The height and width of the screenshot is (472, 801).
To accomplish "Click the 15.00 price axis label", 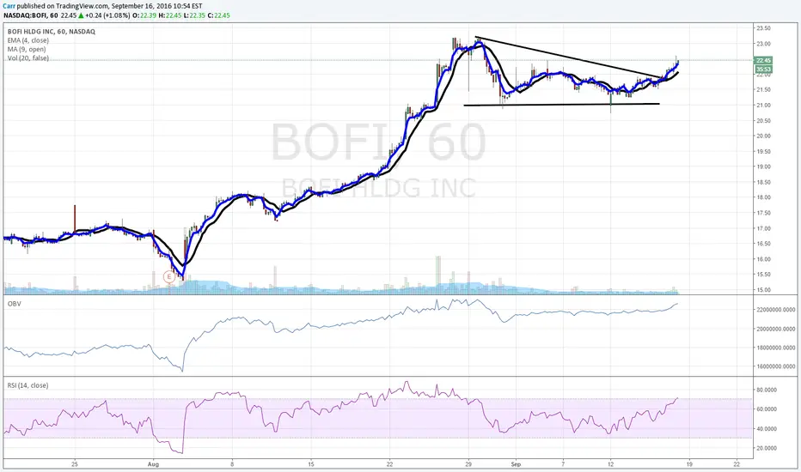I will pos(764,290).
